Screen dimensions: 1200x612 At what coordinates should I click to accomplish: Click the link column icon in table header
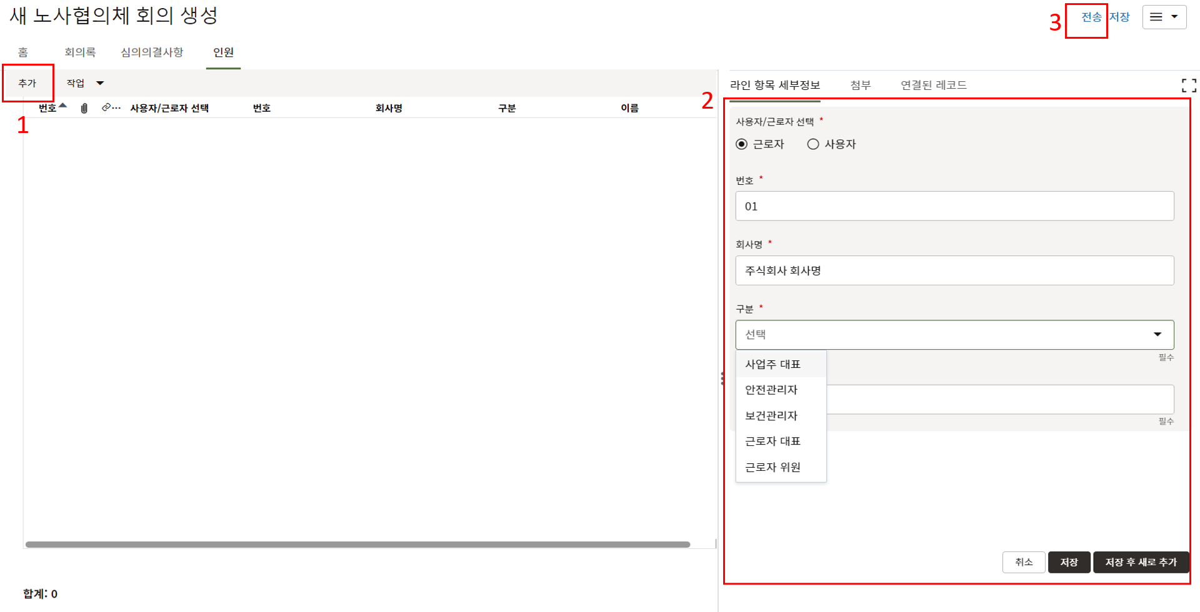coord(107,107)
